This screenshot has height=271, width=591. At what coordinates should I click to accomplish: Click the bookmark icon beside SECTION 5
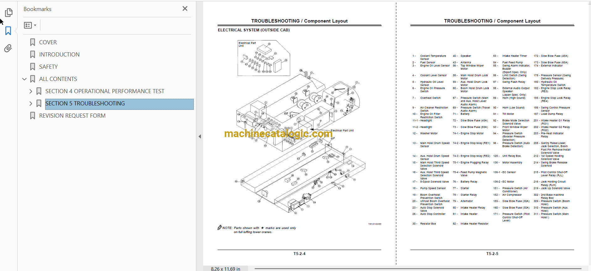(x=39, y=104)
